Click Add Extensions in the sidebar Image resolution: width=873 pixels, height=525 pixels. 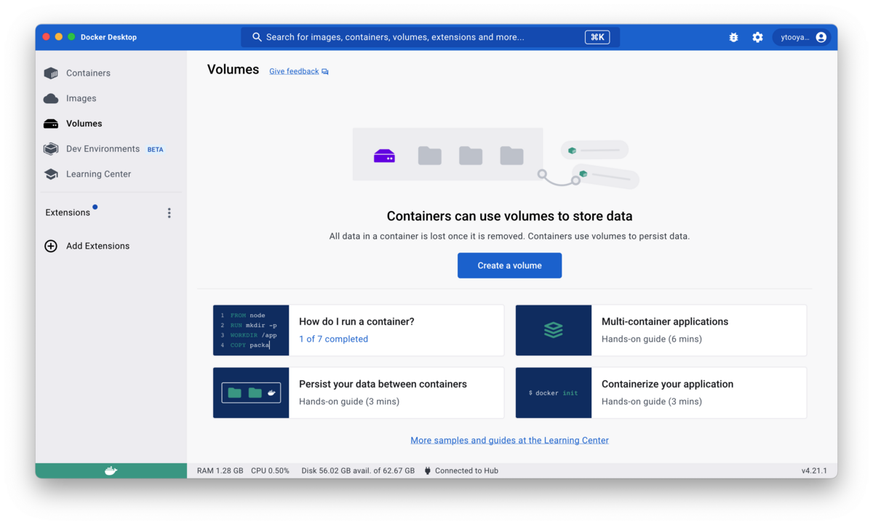point(111,246)
